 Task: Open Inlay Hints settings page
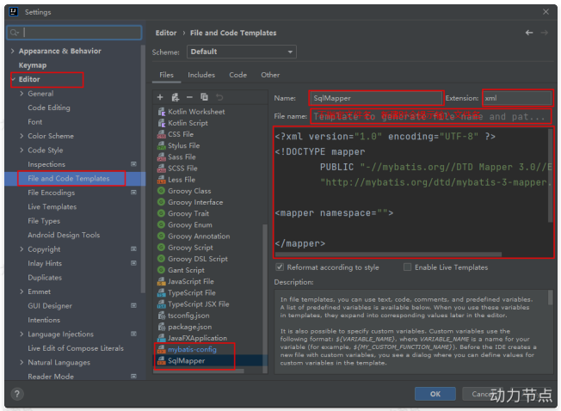[x=45, y=263]
